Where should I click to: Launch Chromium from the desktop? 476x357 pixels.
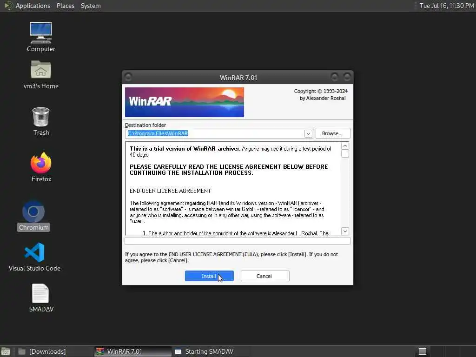(x=33, y=216)
